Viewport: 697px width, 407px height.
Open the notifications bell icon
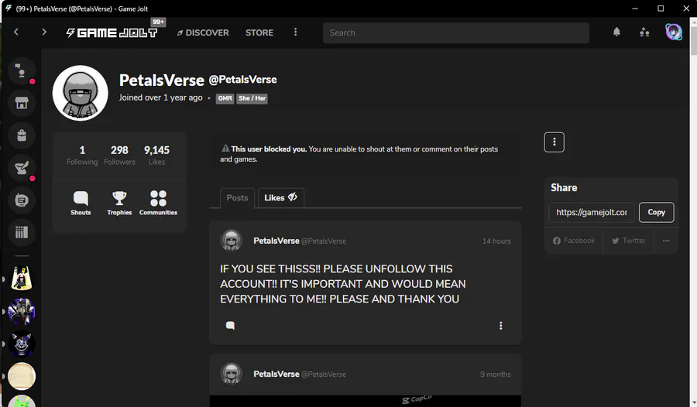(x=616, y=32)
